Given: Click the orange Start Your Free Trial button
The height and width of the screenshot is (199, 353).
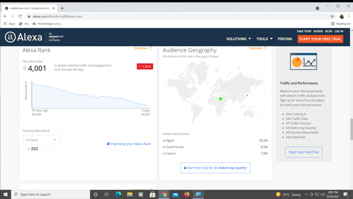Looking at the screenshot, I should [320, 39].
